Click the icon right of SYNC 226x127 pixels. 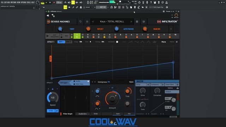(57, 111)
